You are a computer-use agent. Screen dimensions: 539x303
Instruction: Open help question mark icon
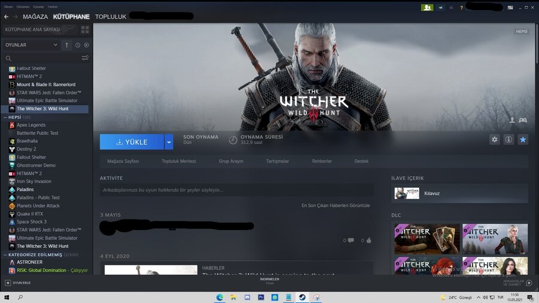pos(461,8)
